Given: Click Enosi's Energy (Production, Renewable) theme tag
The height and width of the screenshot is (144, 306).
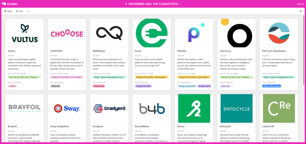Looking at the screenshot, I should click(152, 77).
